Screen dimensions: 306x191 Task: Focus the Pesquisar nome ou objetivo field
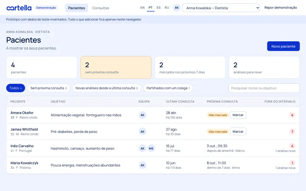pos(264,88)
